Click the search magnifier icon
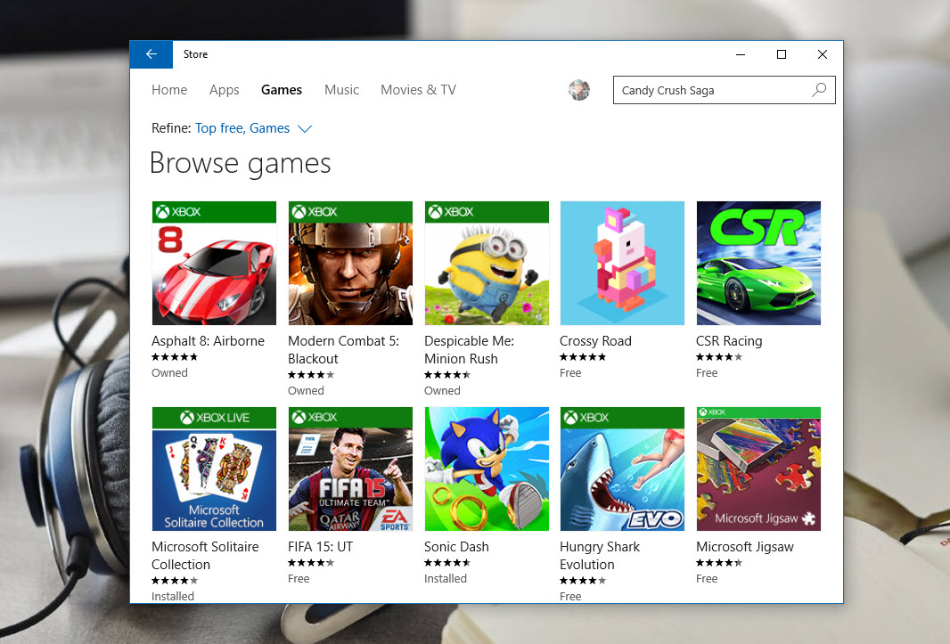Image resolution: width=950 pixels, height=644 pixels. click(819, 90)
